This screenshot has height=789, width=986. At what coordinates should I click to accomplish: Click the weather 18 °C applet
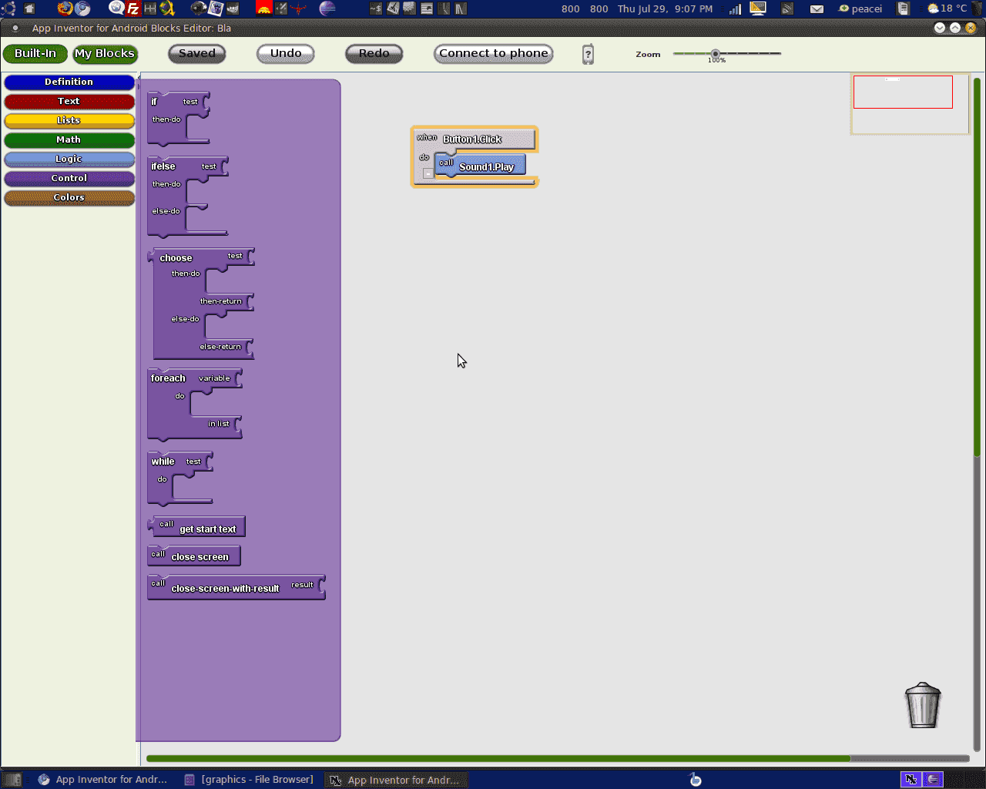tap(947, 8)
